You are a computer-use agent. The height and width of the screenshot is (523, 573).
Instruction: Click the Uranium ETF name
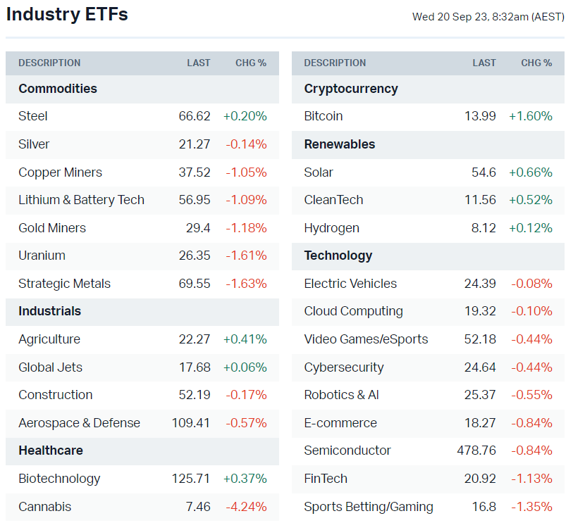tap(42, 256)
